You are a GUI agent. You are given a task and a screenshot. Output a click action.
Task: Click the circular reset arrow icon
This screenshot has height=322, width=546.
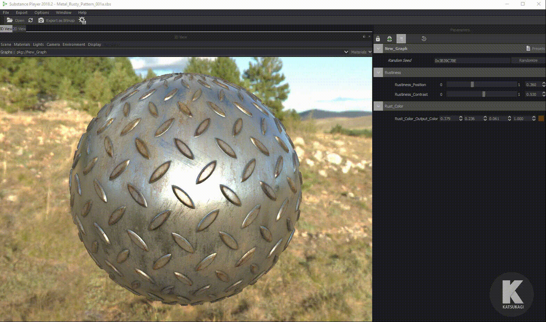click(424, 39)
